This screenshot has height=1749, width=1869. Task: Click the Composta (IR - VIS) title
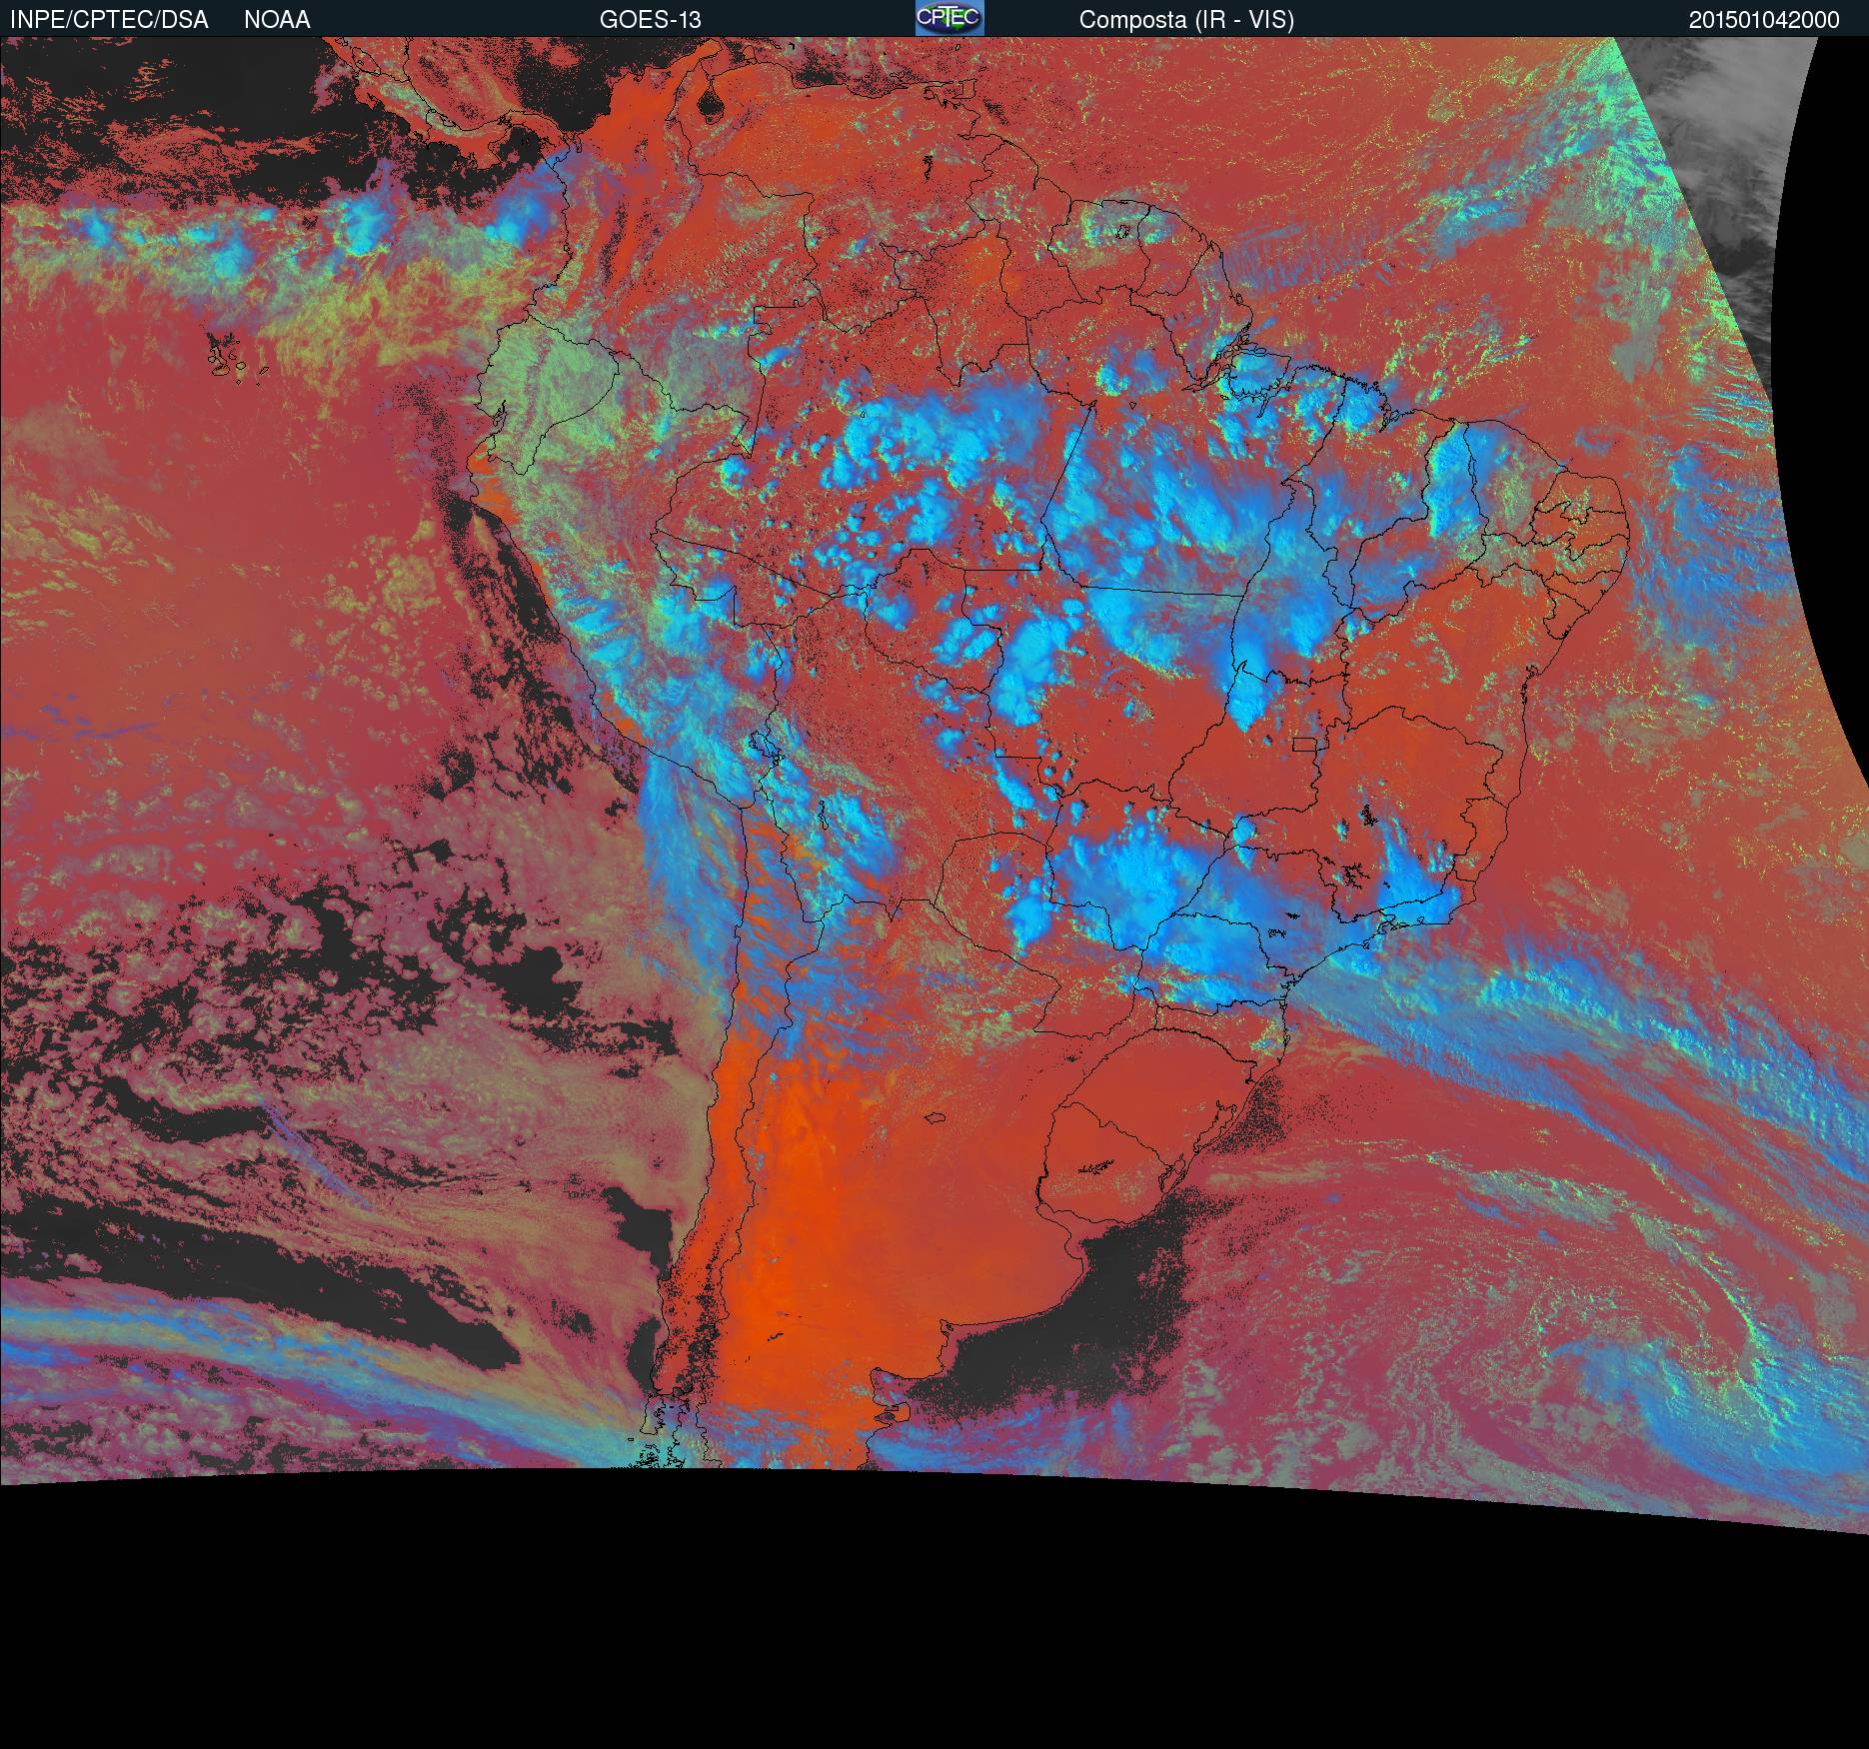coord(1186,19)
